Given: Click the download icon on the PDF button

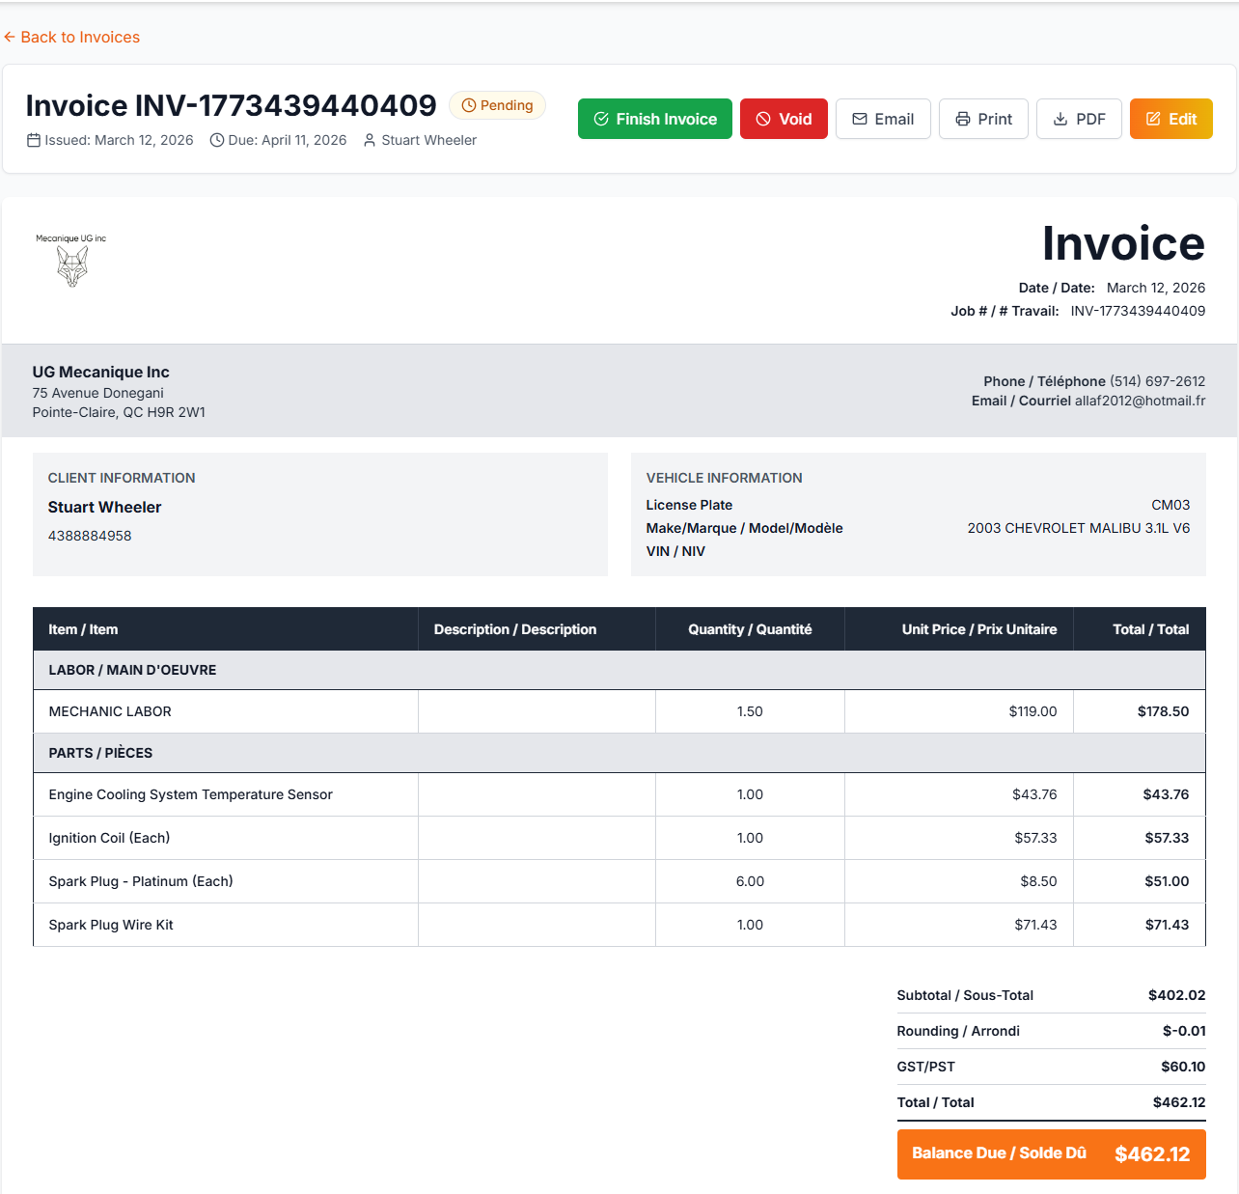Looking at the screenshot, I should coord(1059,119).
